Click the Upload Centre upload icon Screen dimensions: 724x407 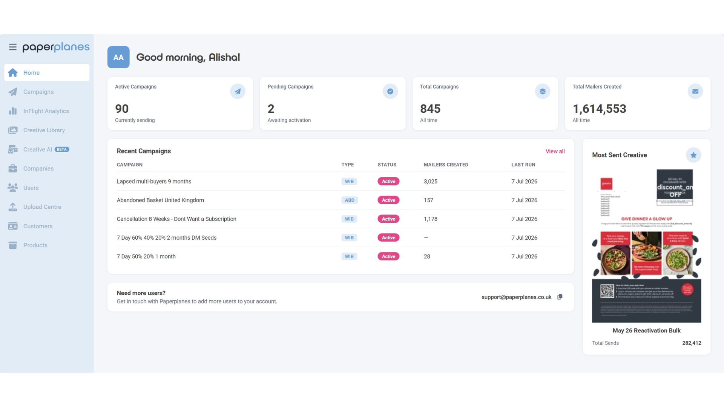tap(13, 207)
